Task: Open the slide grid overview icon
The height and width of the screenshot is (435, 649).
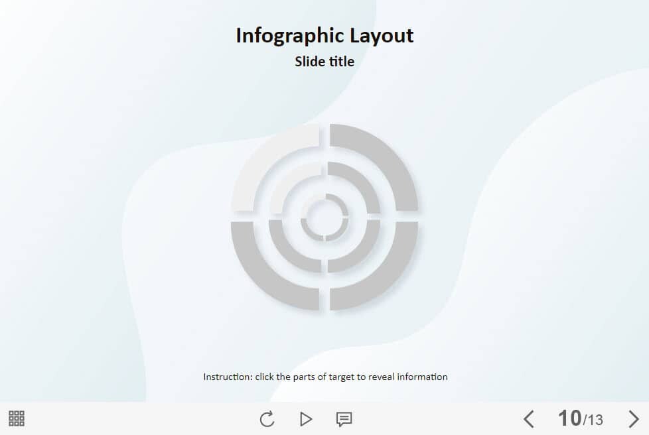Action: (17, 418)
